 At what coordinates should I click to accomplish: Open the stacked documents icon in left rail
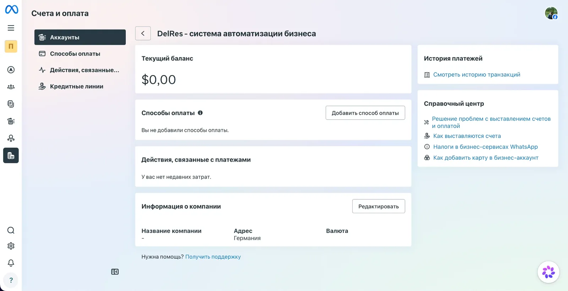tap(11, 104)
